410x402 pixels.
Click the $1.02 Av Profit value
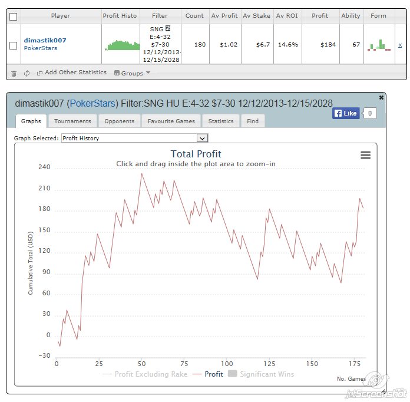pyautogui.click(x=229, y=45)
